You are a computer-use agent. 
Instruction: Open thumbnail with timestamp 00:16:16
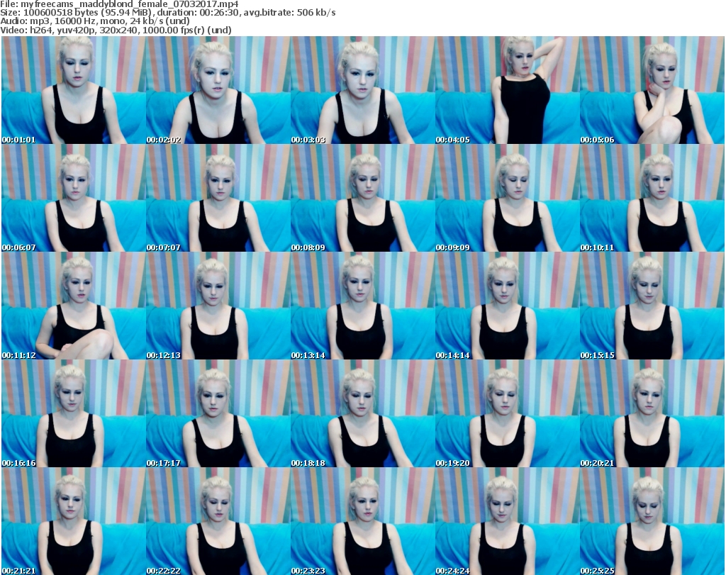click(x=74, y=413)
